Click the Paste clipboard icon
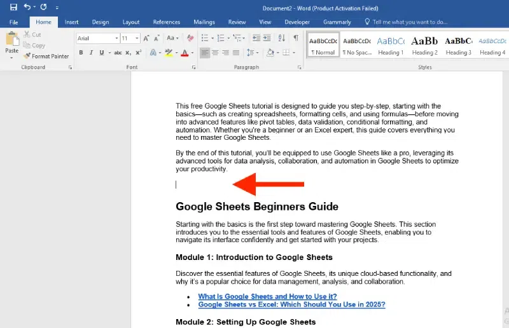509x328 pixels. [12, 39]
